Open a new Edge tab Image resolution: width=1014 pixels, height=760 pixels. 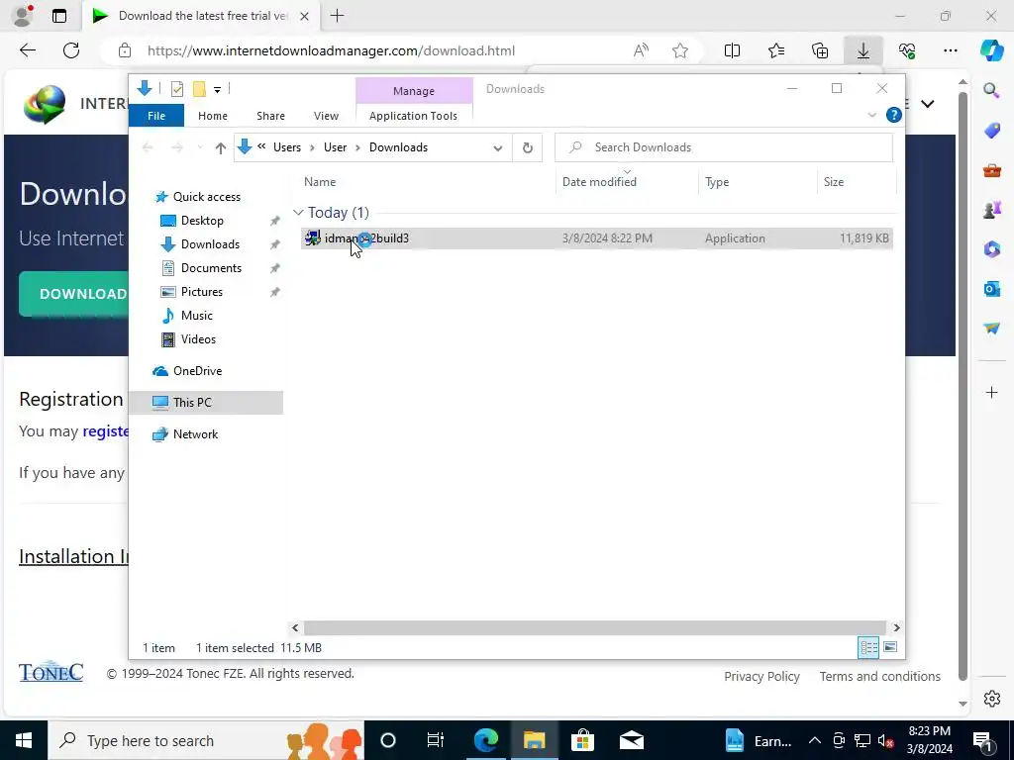point(337,16)
